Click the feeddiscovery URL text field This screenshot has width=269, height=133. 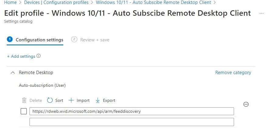[131, 111]
